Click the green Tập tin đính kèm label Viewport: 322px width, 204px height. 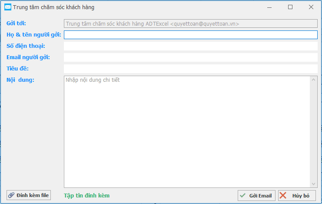(87, 196)
